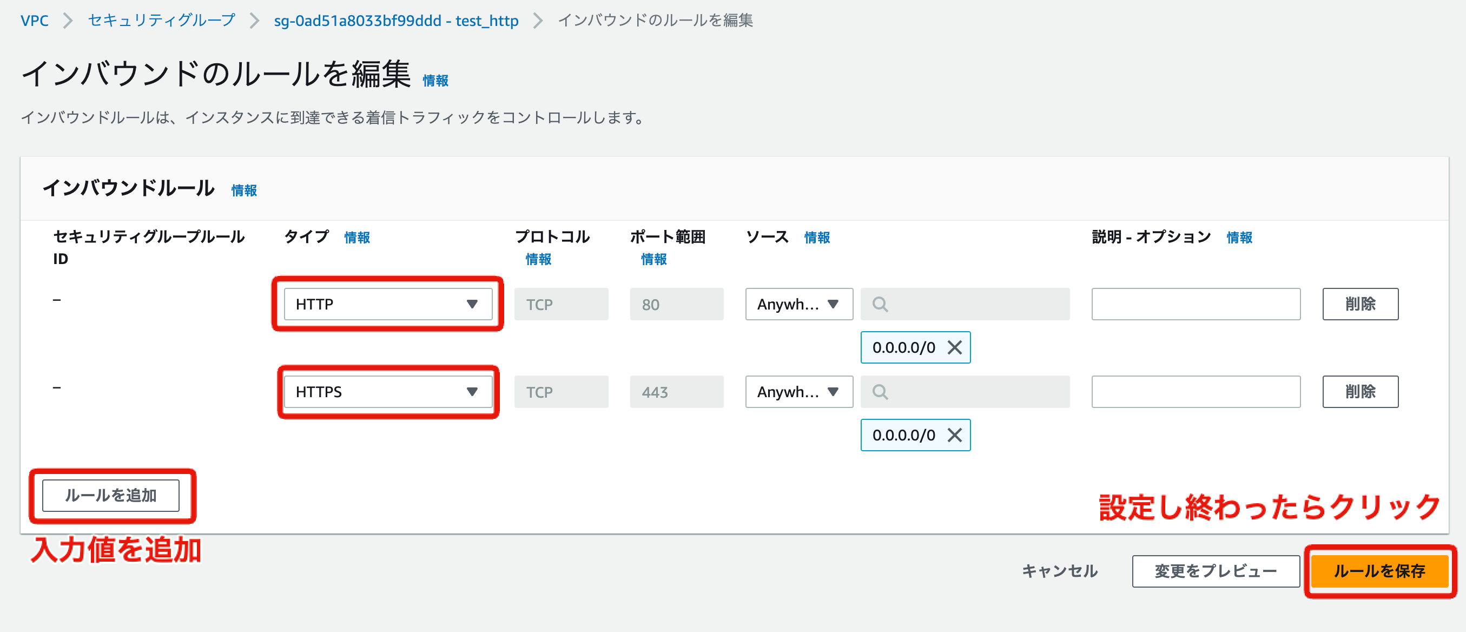The width and height of the screenshot is (1466, 632).
Task: Open the HTTP type dropdown
Action: point(387,304)
